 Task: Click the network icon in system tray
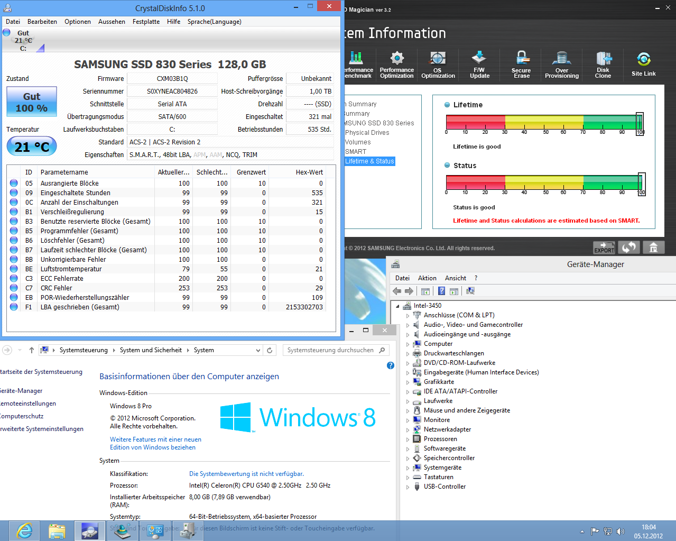point(608,531)
